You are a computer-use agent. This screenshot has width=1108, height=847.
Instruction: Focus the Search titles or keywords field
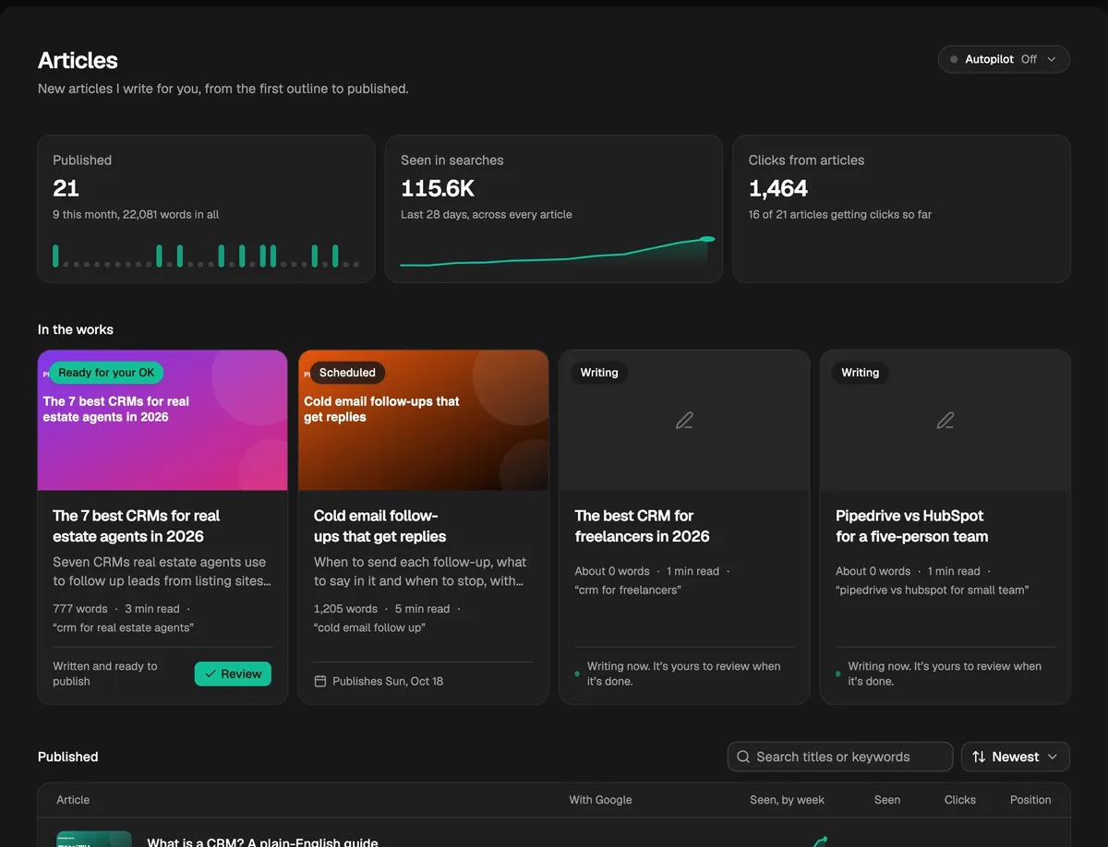pyautogui.click(x=840, y=757)
